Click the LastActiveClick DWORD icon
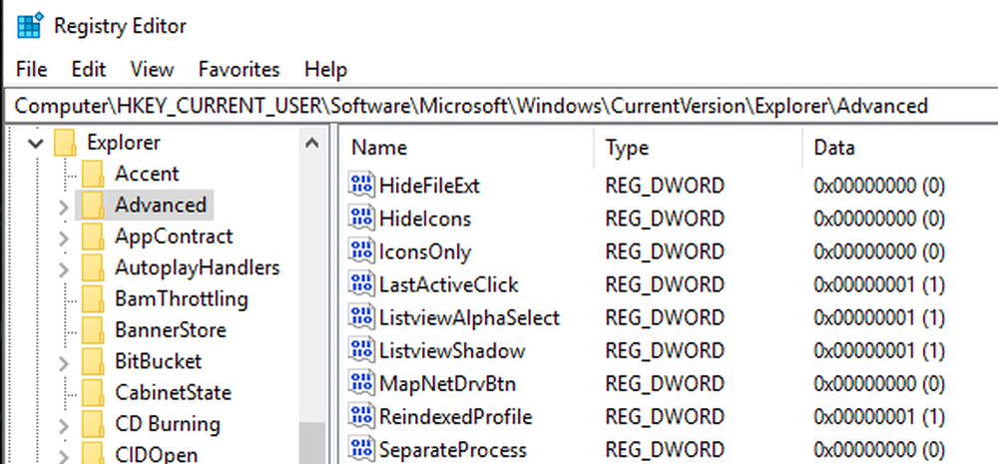 coord(361,284)
